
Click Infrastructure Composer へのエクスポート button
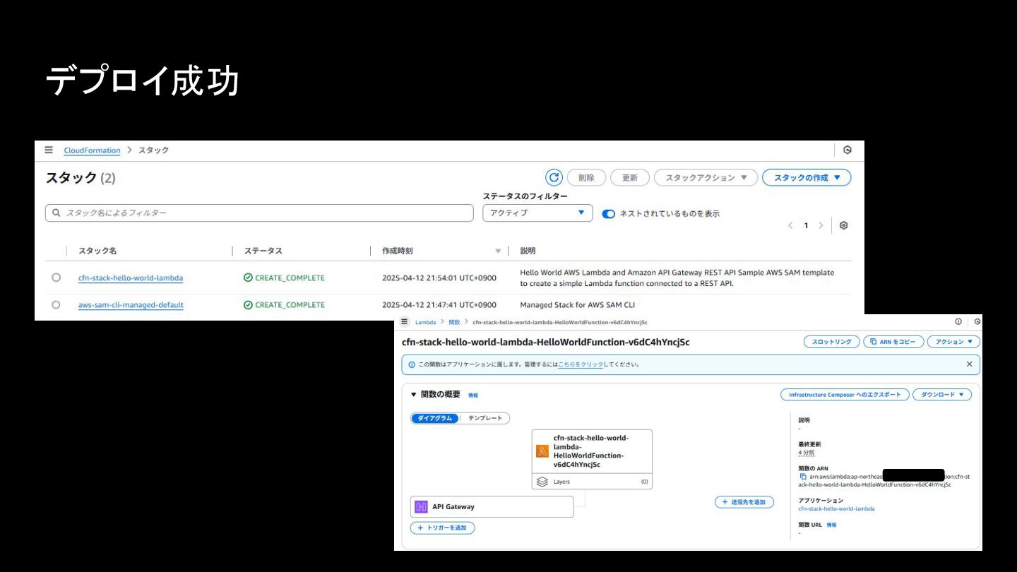pyautogui.click(x=845, y=395)
